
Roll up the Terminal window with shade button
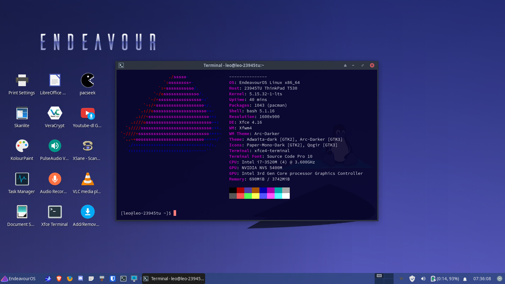[x=345, y=65]
